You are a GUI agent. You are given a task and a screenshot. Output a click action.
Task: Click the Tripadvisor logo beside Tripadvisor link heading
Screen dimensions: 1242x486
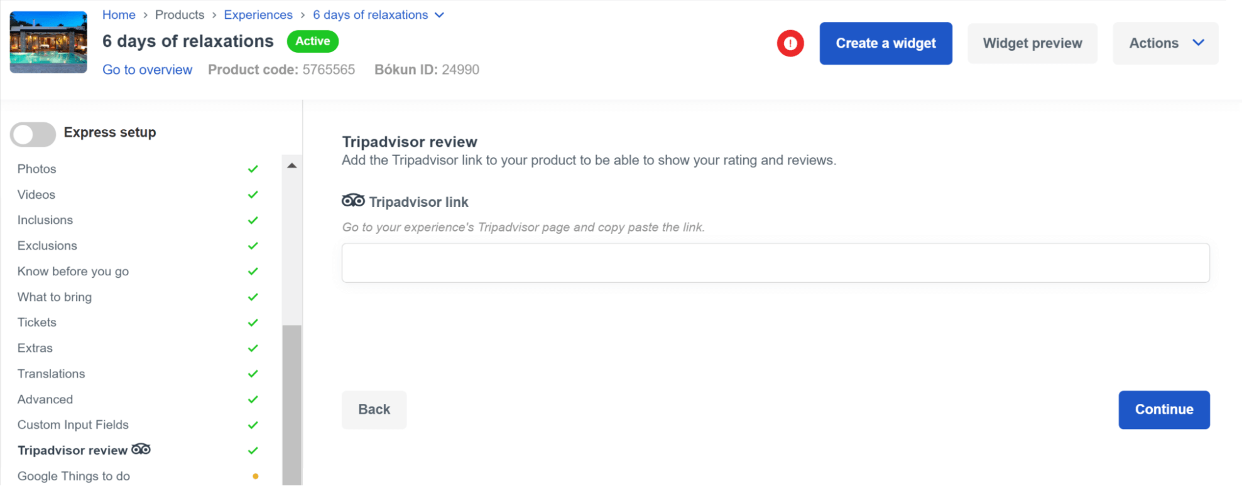(352, 201)
